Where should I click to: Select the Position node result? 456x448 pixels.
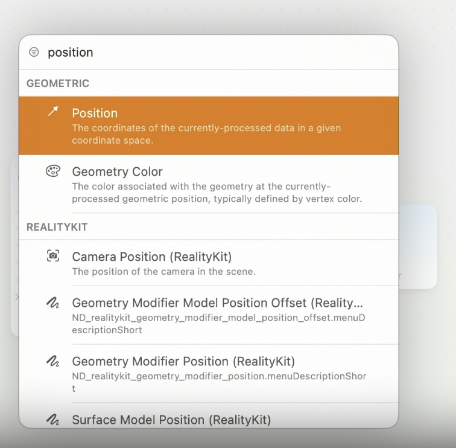tap(209, 126)
